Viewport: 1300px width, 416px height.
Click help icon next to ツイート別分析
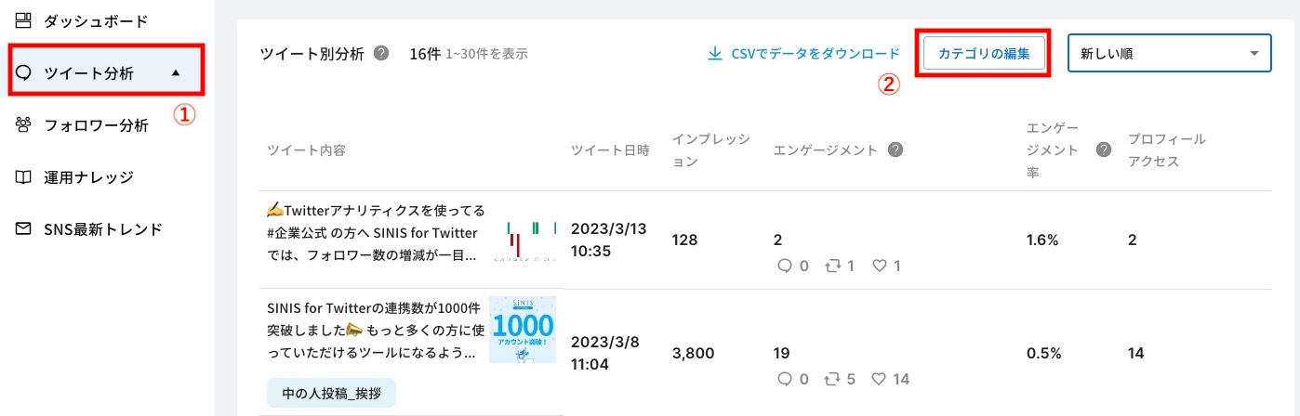point(381,53)
